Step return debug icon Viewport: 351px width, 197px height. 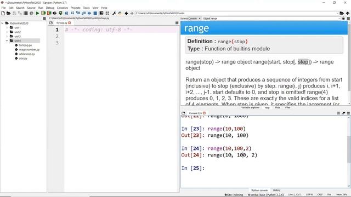point(84,13)
